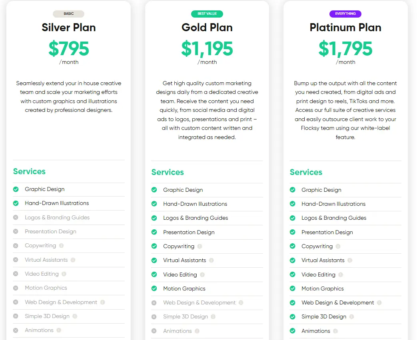Click gray X beside Logos & Branding Guides in Silver Plan
This screenshot has width=417, height=340.
coord(16,217)
